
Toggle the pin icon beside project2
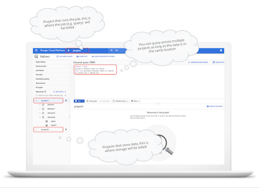pyautogui.click(x=66, y=129)
